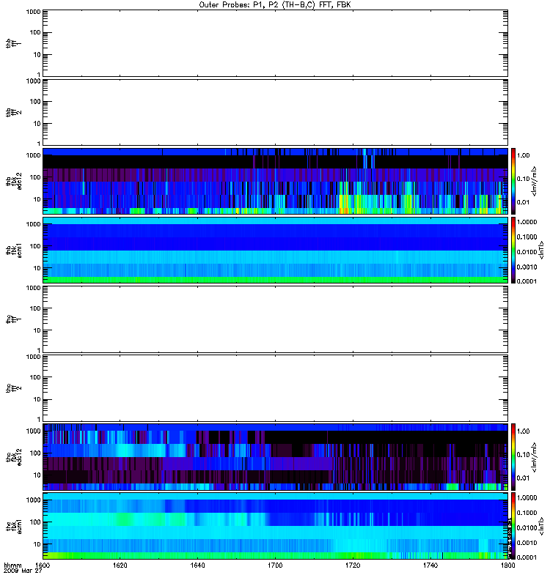Click the 1740 time tick label
This screenshot has width=550, height=586.
tap(430, 565)
